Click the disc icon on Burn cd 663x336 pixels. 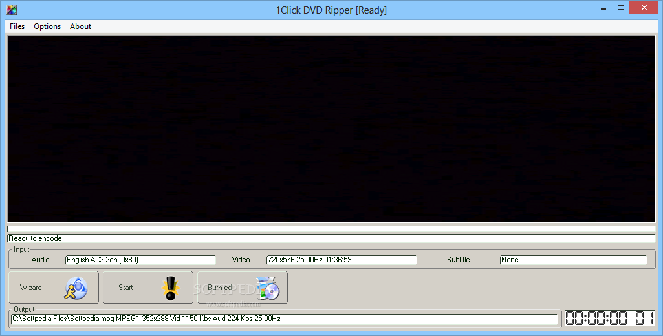[x=268, y=288]
